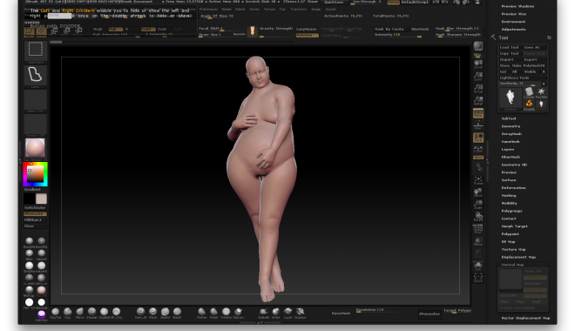Select the SimpleBrush S tool thumbnail
575x331 pixels.
pyautogui.click(x=529, y=105)
